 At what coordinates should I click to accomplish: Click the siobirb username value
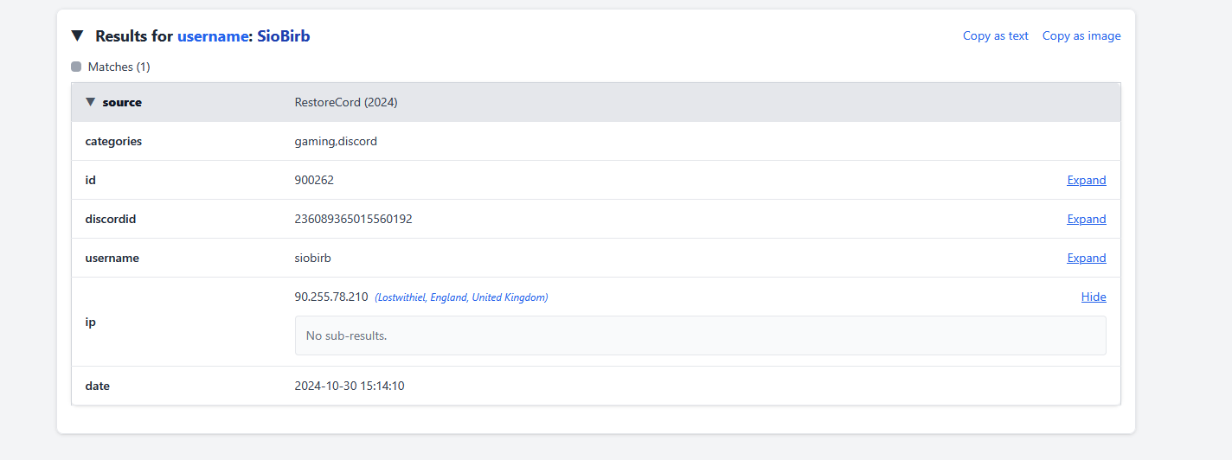313,259
